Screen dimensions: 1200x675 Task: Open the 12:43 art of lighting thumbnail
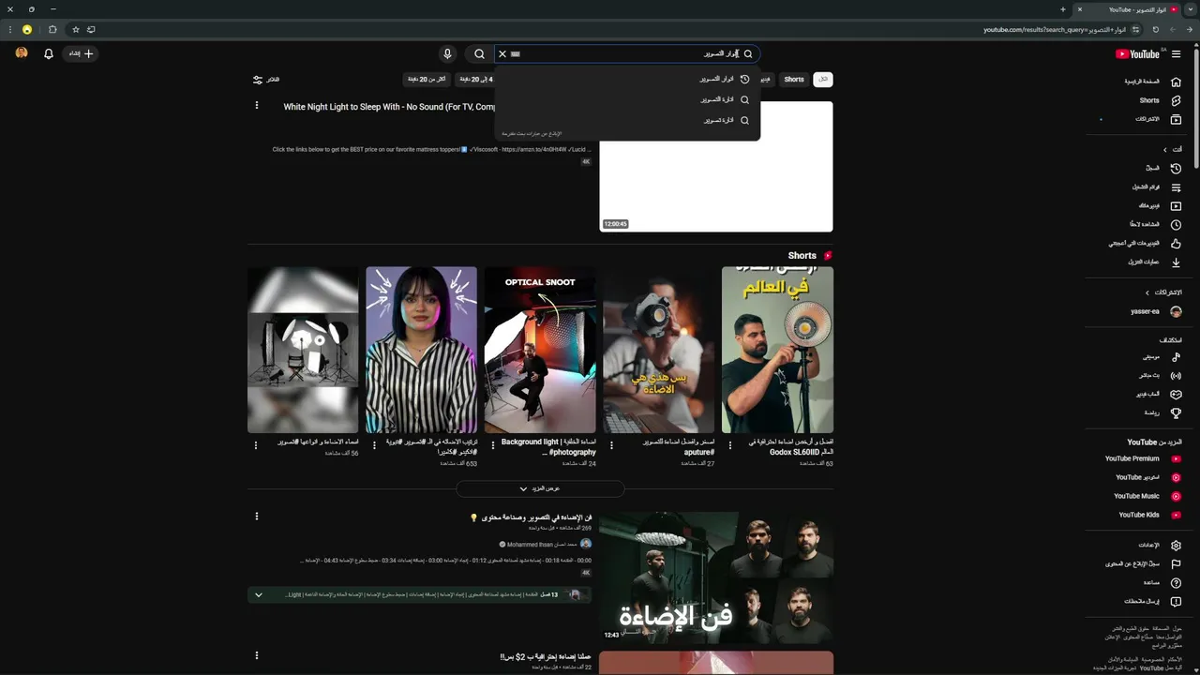[716, 577]
